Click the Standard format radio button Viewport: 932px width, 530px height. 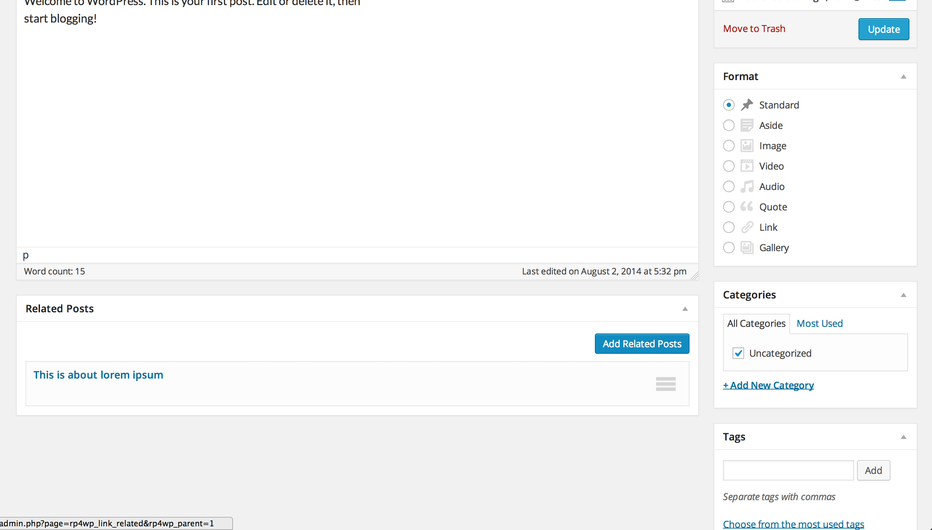pyautogui.click(x=728, y=104)
